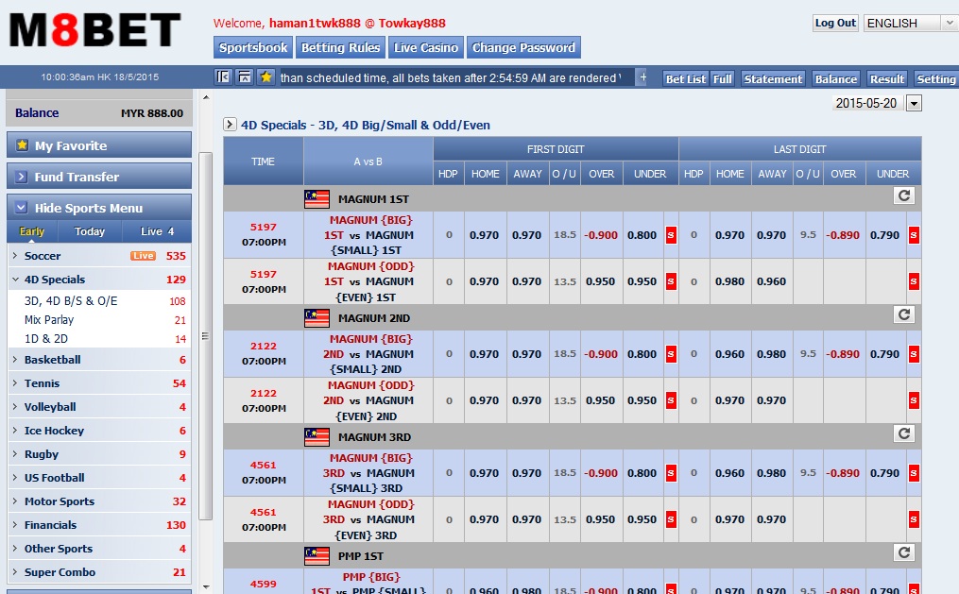
Task: Click last-digit red S icon, MAGNUM BIG 1ST row
Action: point(914,235)
